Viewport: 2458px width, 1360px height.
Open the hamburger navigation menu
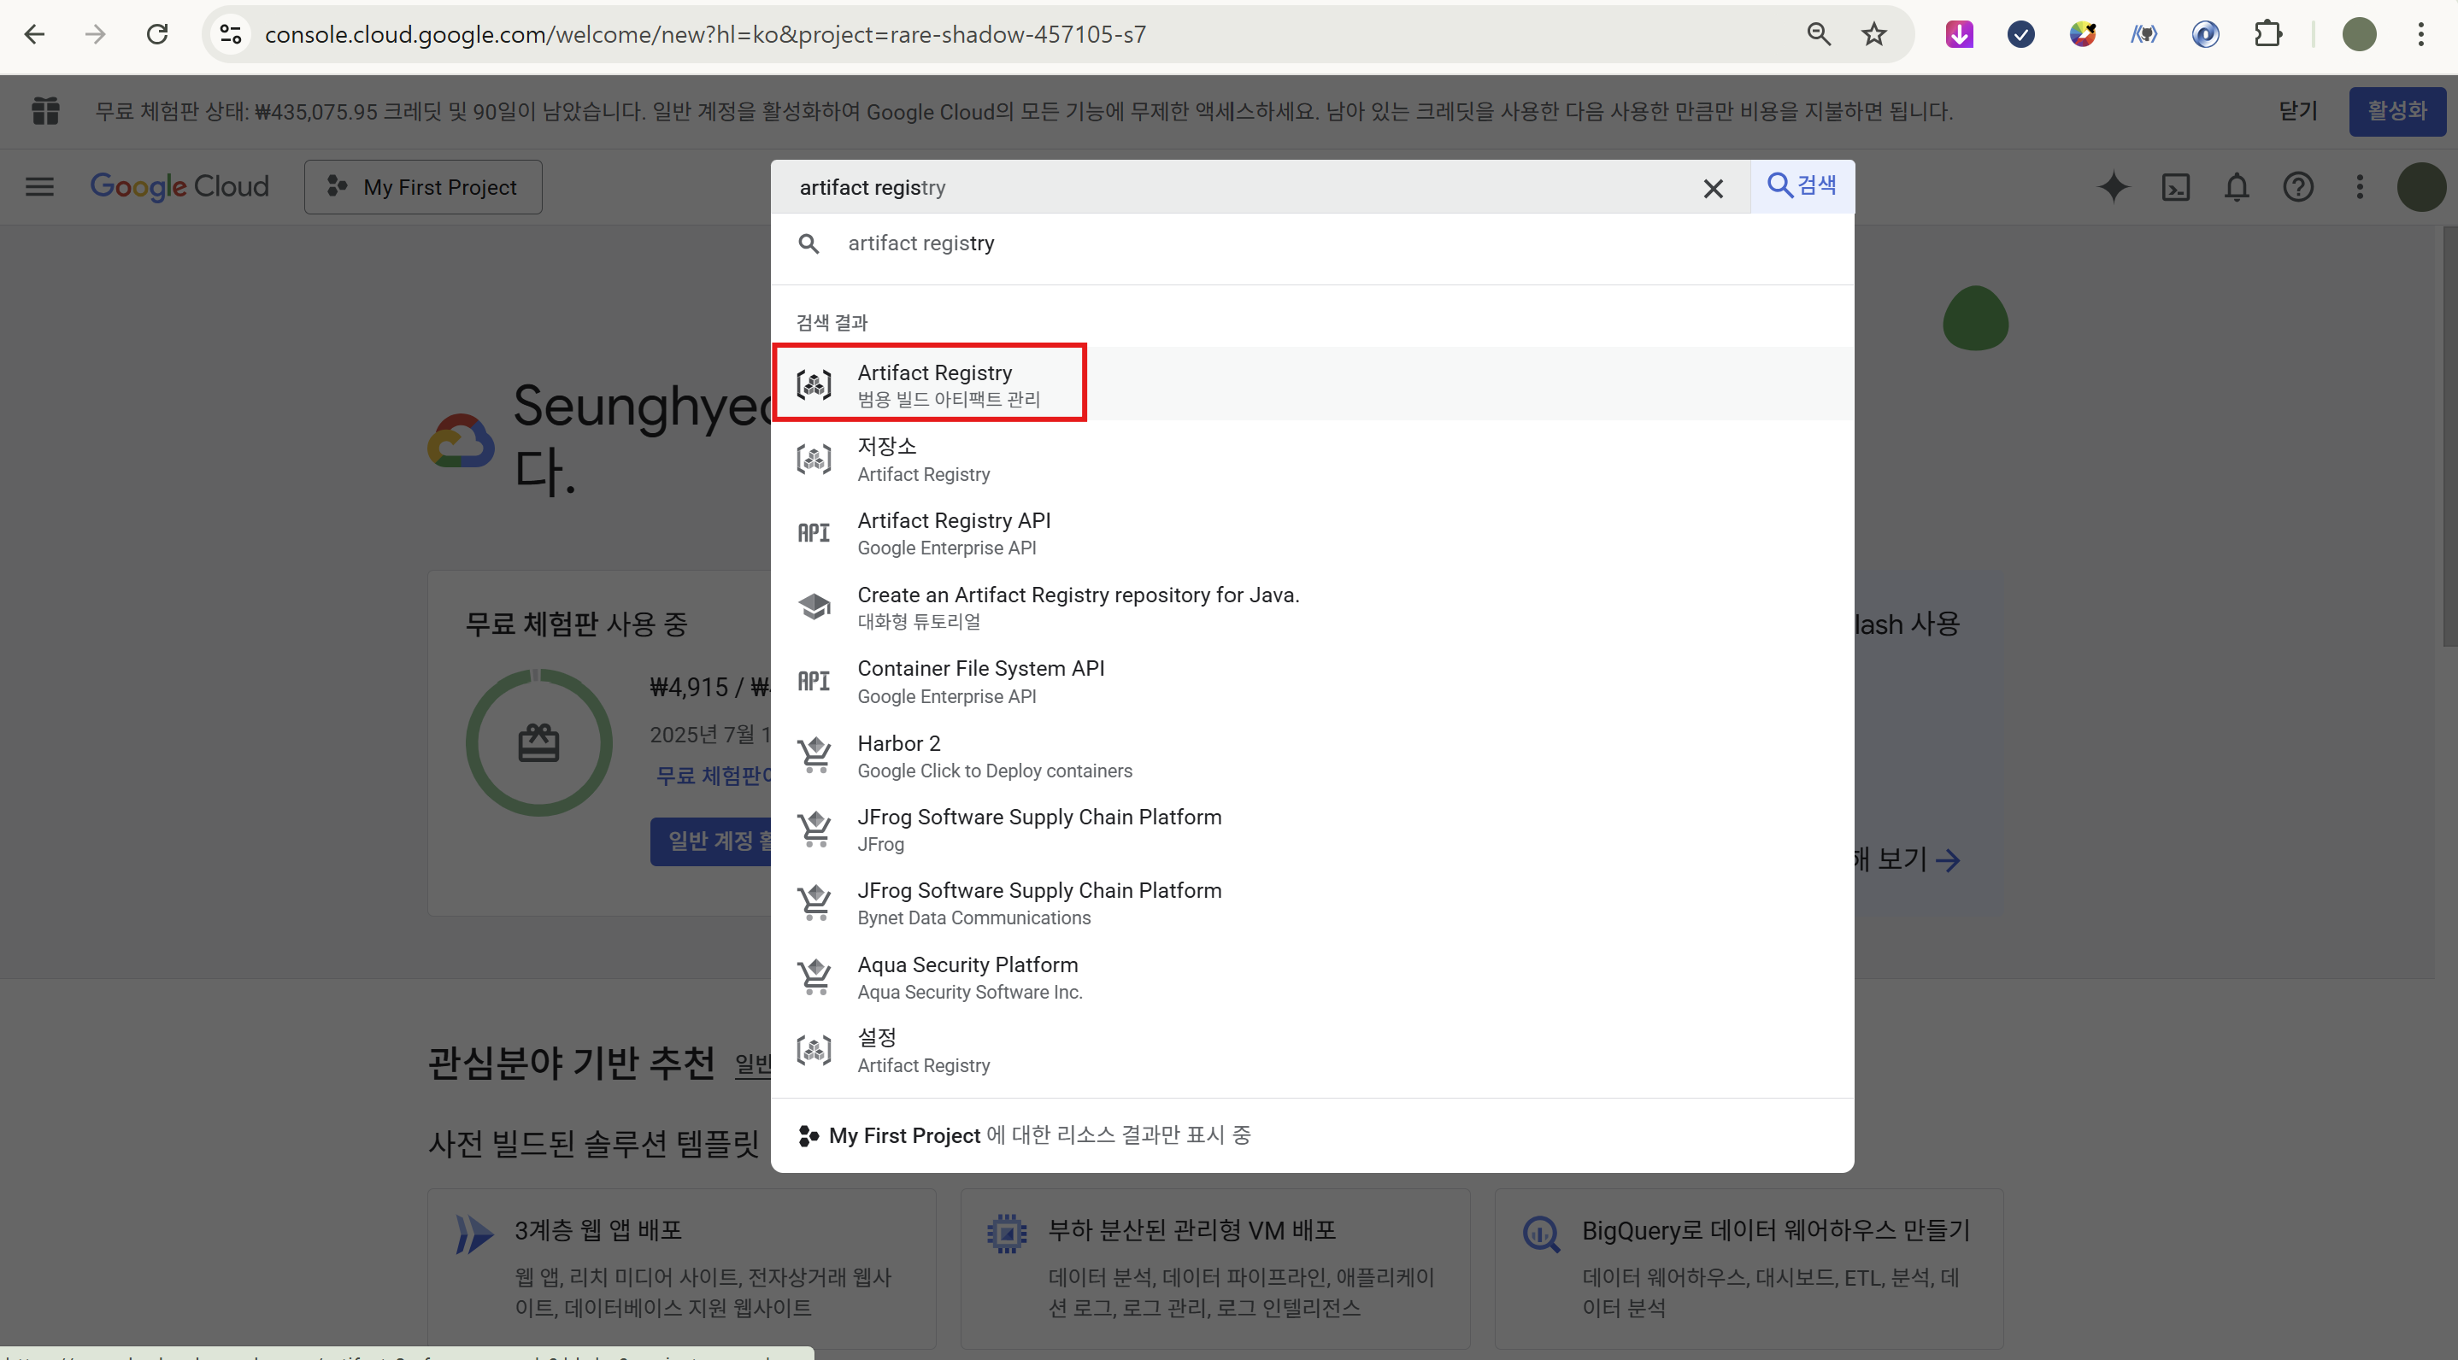pyautogui.click(x=39, y=187)
